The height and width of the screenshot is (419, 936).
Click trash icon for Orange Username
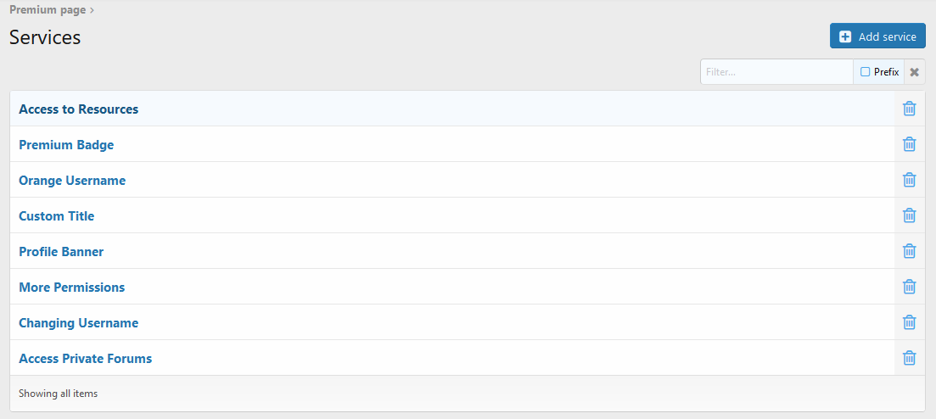coord(909,180)
